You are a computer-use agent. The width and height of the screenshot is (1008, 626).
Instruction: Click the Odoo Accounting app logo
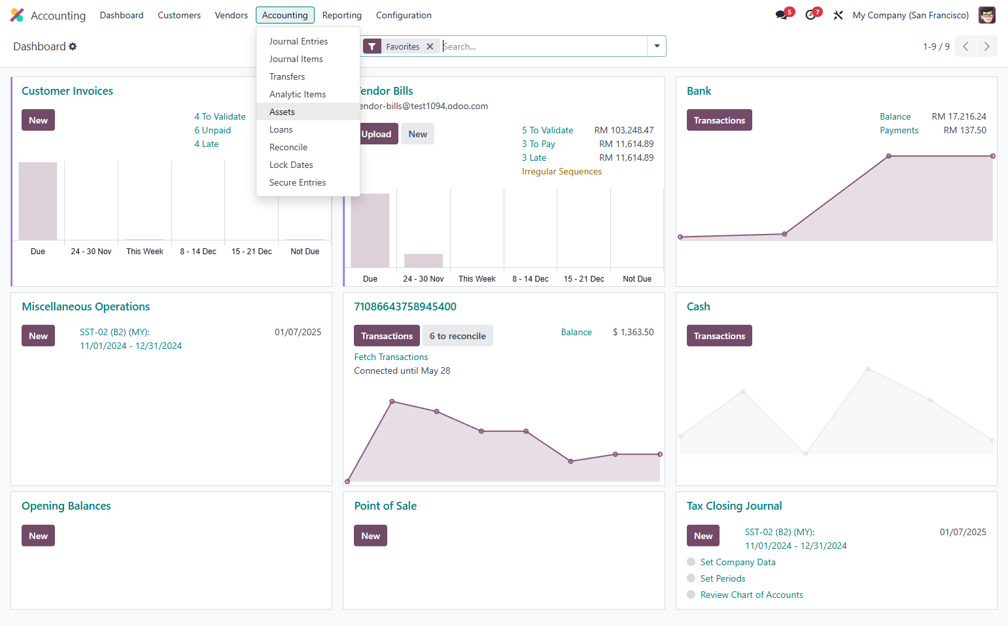coord(17,15)
